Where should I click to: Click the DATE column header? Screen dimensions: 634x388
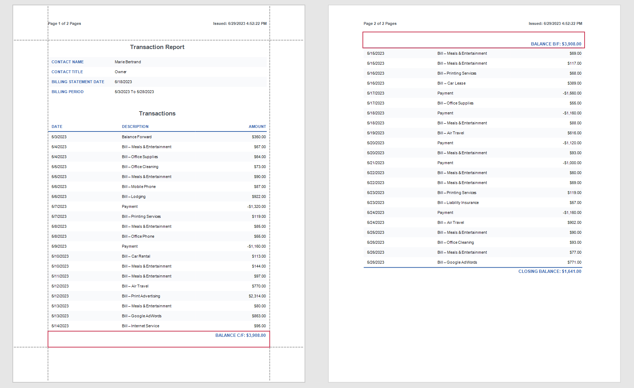pyautogui.click(x=57, y=126)
